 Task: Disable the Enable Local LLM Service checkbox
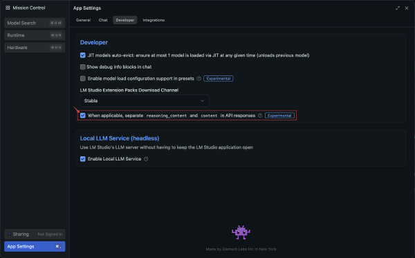point(83,159)
